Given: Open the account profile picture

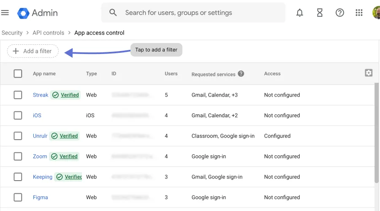Looking at the screenshot, I should point(376,13).
